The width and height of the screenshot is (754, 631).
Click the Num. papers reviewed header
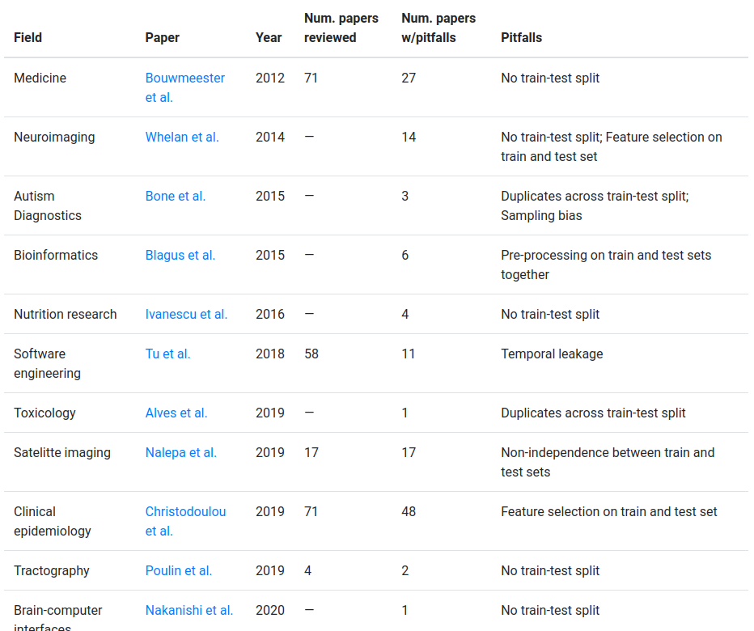click(341, 28)
